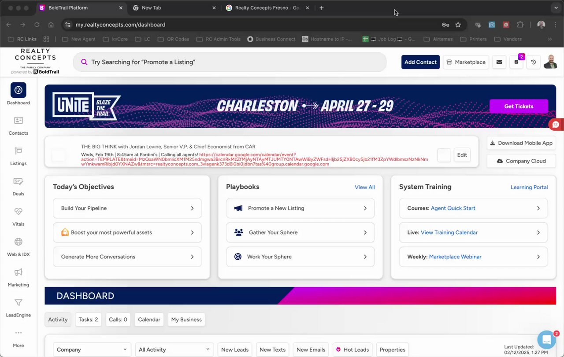Open Work Your Sphere playbook
Viewport: 564px width, 357px height.
301,257
